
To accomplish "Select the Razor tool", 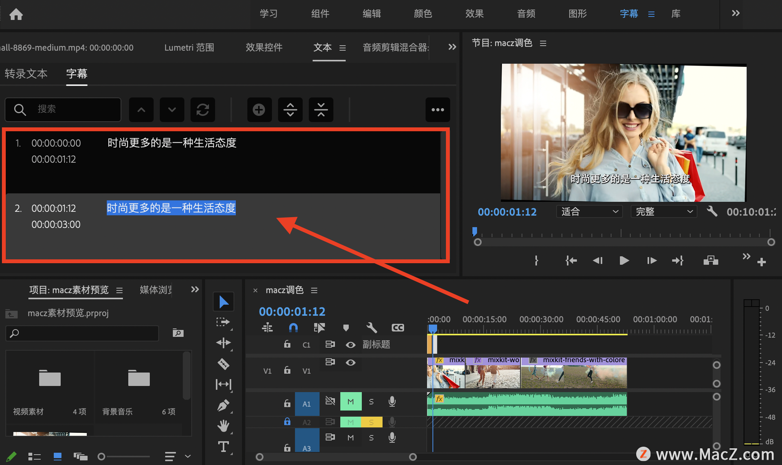I will tap(223, 364).
